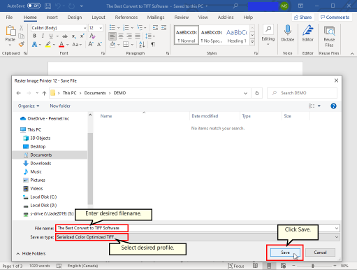Image resolution: width=357 pixels, height=270 pixels.
Task: Open the address bar path history dropdown
Action: [x=245, y=93]
